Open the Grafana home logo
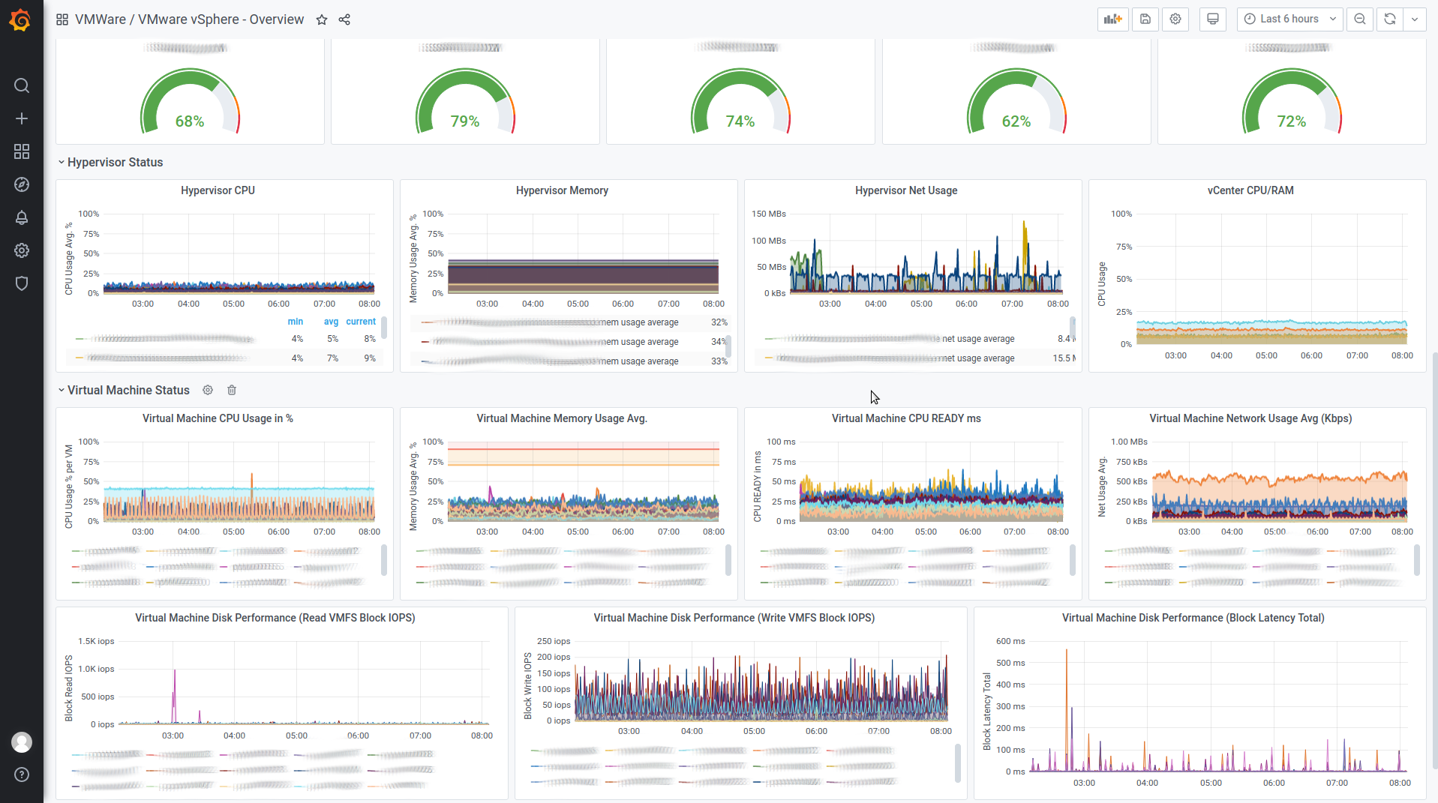The height and width of the screenshot is (803, 1438). [x=20, y=20]
